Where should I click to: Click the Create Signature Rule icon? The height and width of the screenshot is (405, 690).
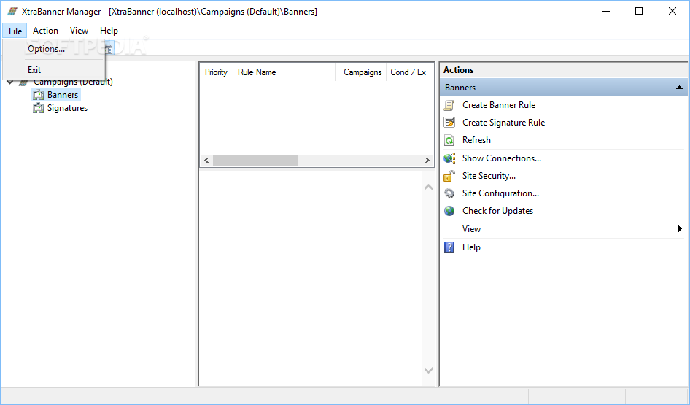click(x=449, y=123)
